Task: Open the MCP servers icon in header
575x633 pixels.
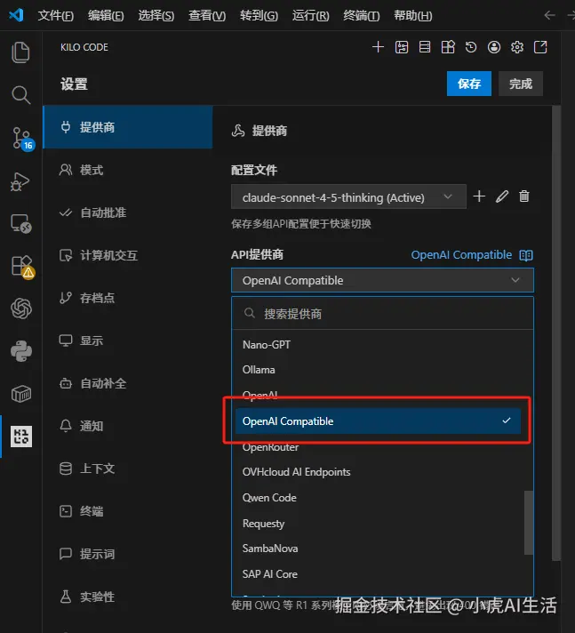Action: pos(425,47)
